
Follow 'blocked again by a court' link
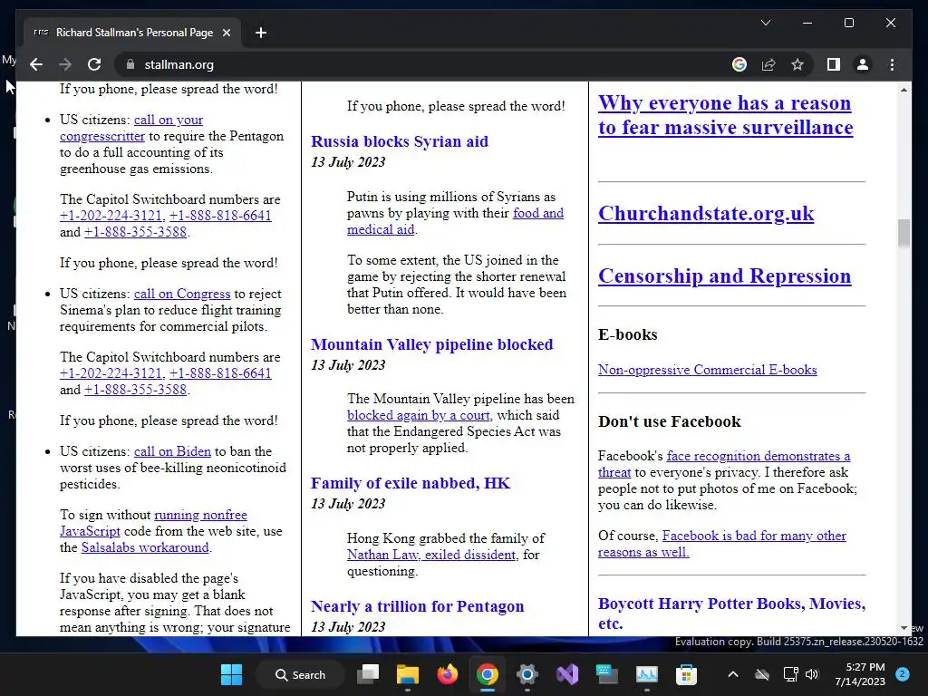[419, 415]
